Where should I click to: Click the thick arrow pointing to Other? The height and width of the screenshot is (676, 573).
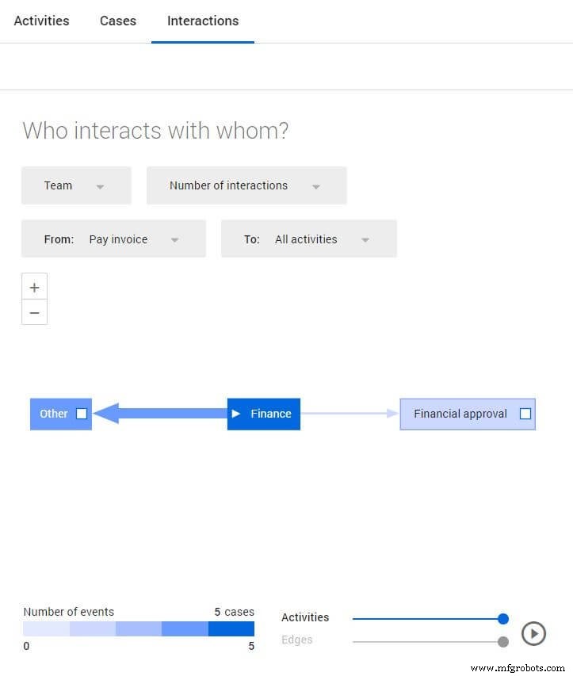[159, 414]
